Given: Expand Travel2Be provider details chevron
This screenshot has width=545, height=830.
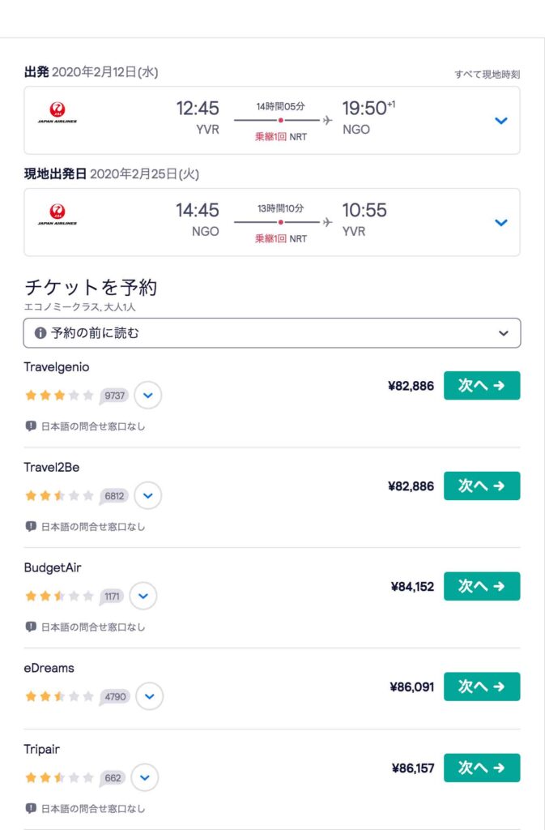Looking at the screenshot, I should 147,495.
